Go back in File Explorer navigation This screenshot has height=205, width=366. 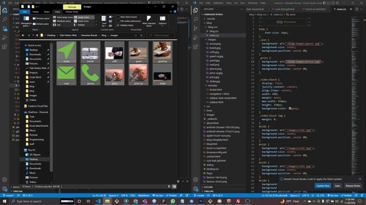point(23,35)
